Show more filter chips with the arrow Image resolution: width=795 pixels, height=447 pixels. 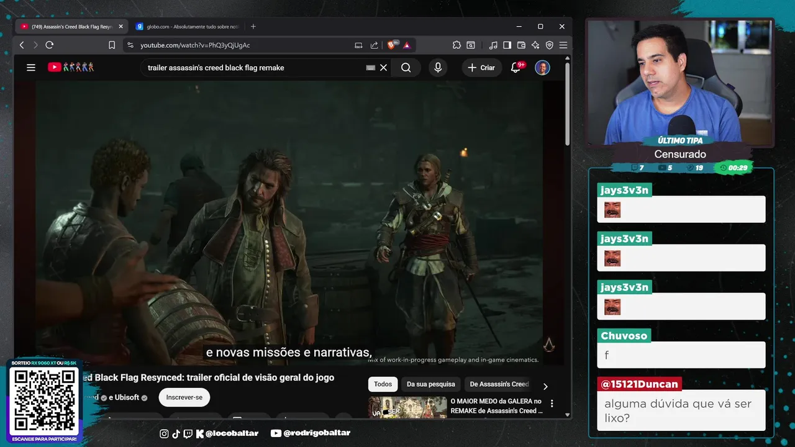pos(545,386)
